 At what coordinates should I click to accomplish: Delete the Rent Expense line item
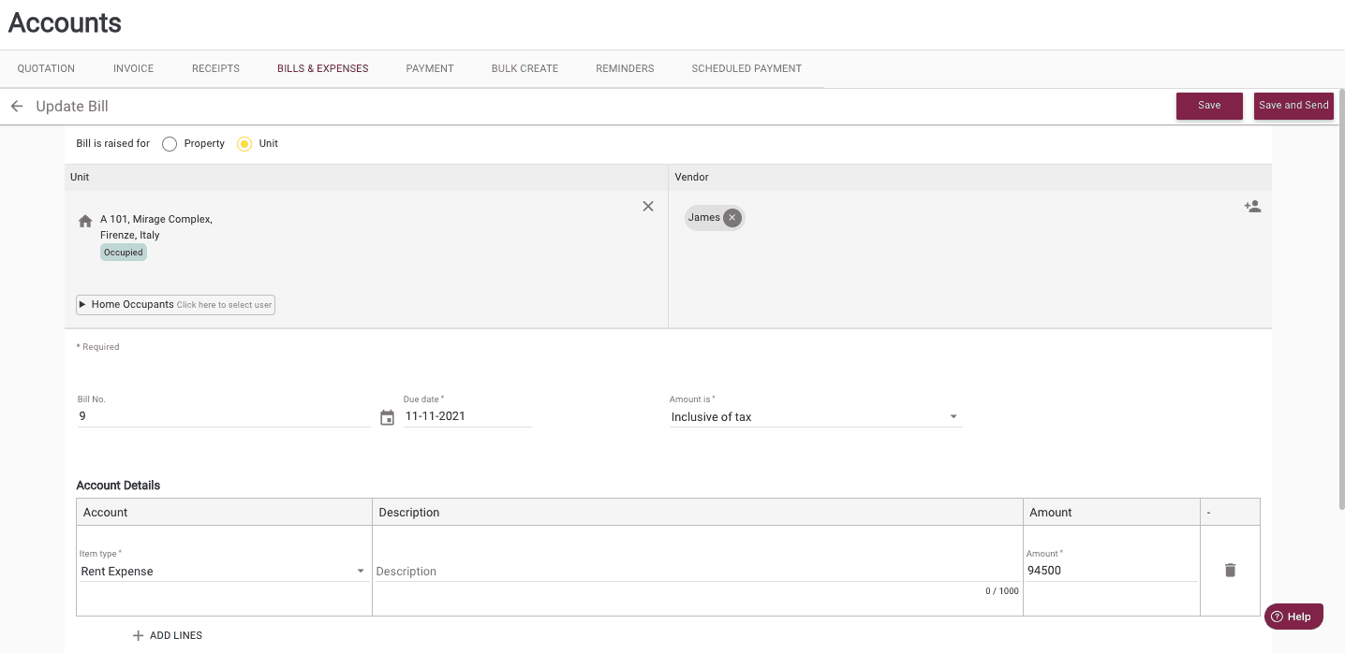[x=1230, y=570]
